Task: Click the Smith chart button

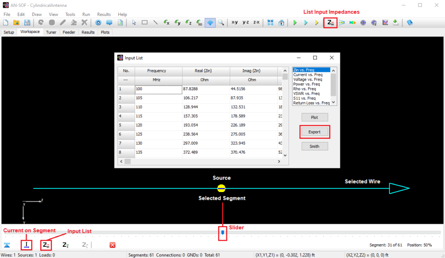Action: tap(315, 146)
